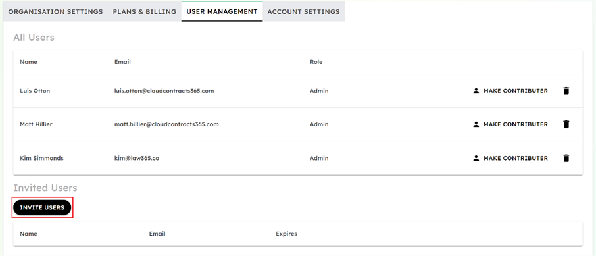
Task: Click the Role column header
Action: pos(316,62)
